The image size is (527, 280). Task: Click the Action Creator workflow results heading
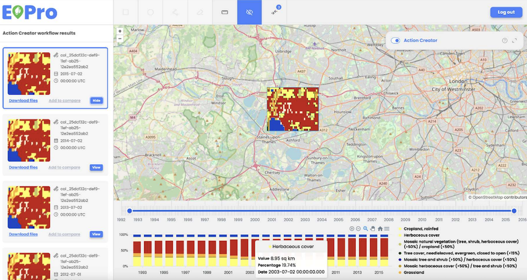click(39, 33)
